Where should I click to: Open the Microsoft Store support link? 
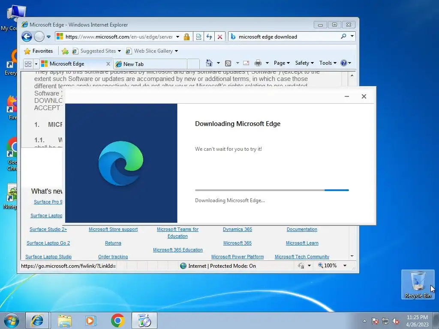point(113,230)
